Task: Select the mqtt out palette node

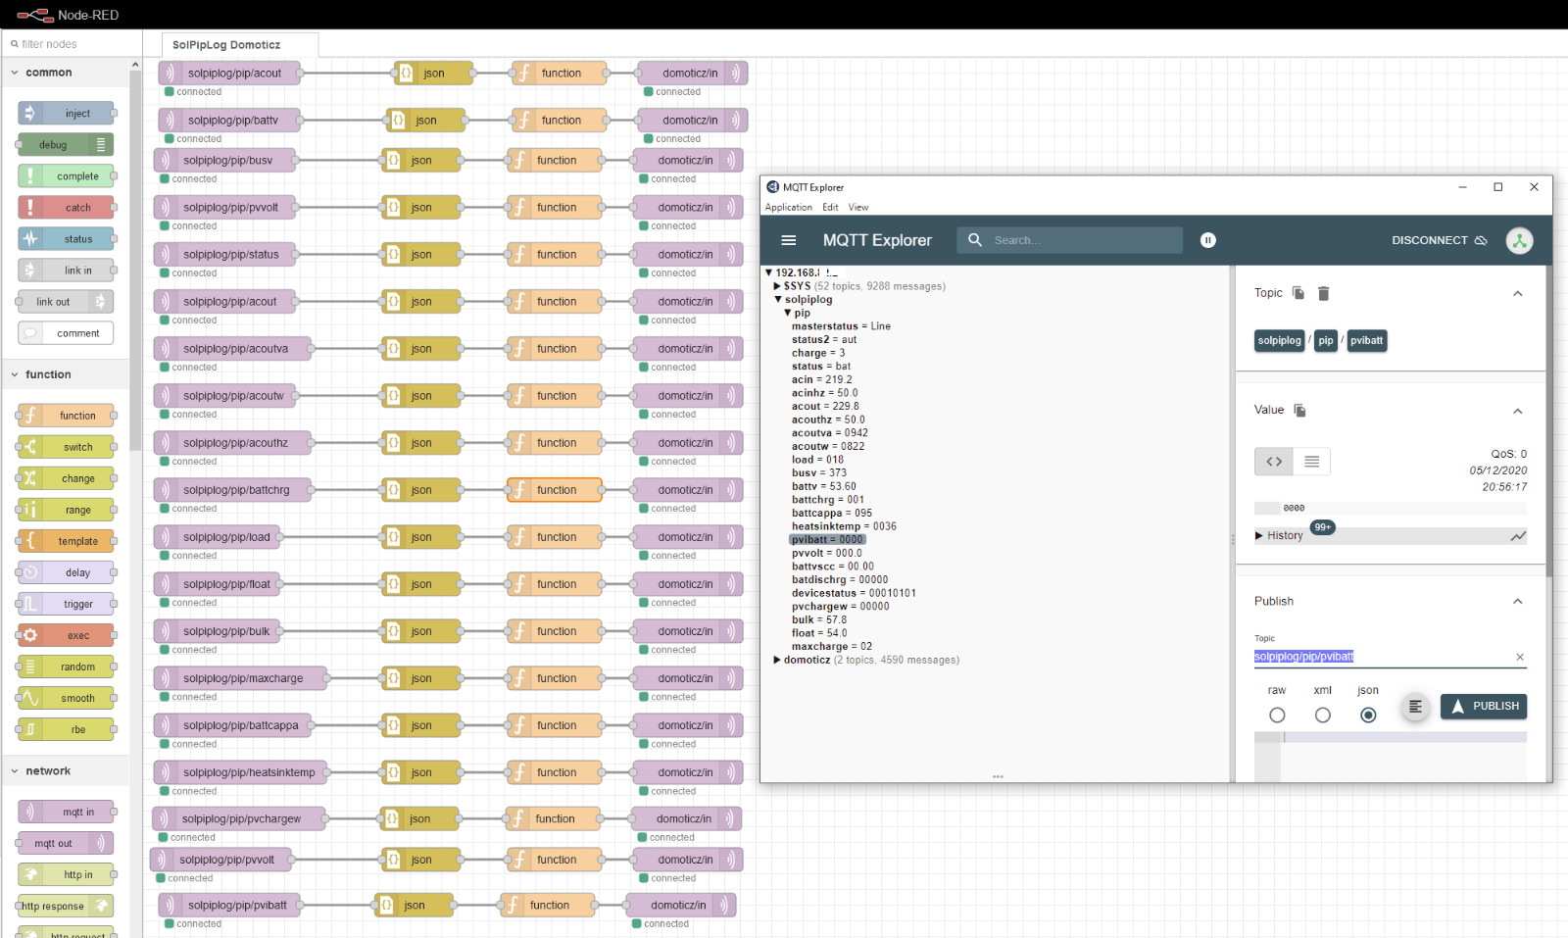Action: tap(66, 843)
